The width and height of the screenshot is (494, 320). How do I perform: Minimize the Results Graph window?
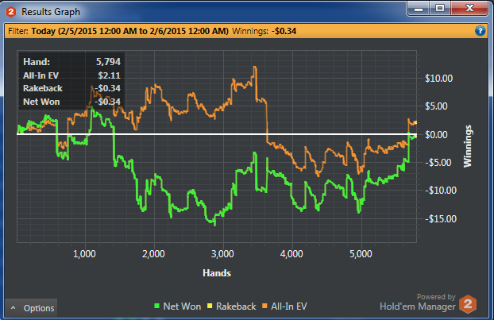(x=419, y=9)
